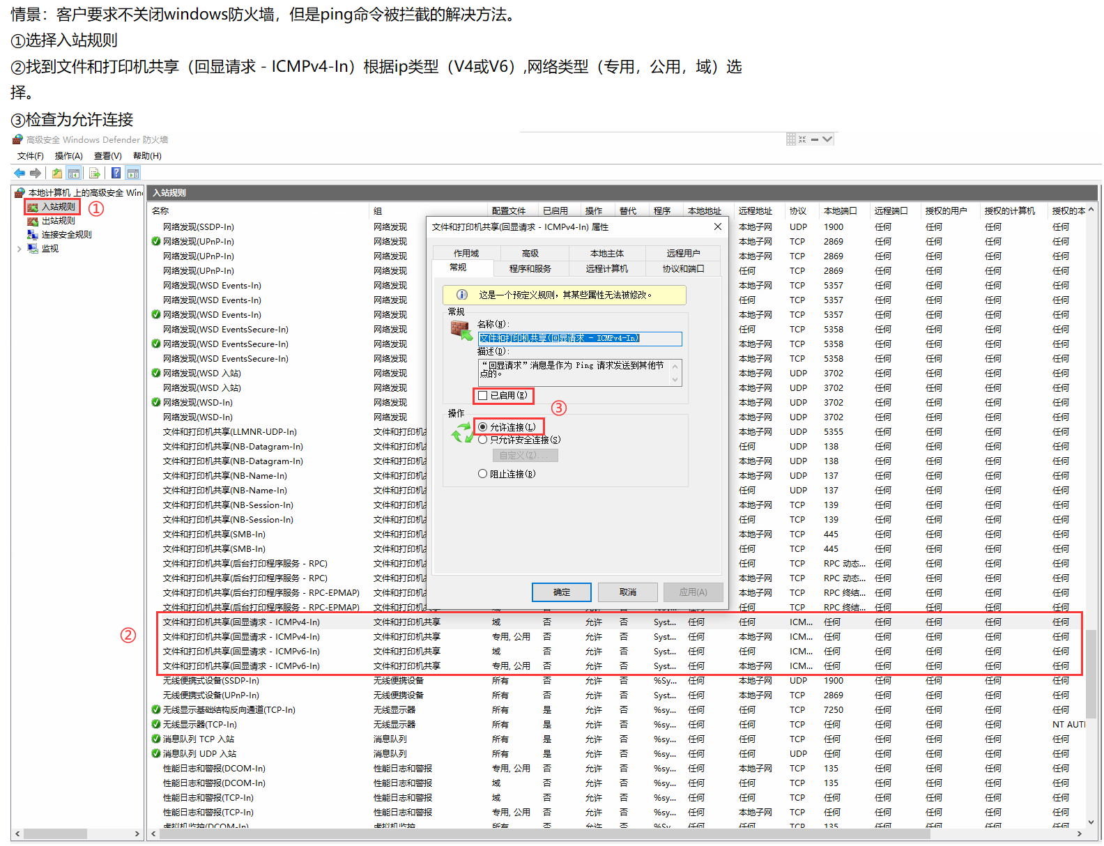Click the info icon in the yellow notice bar
This screenshot has width=1104, height=846.
coord(461,295)
